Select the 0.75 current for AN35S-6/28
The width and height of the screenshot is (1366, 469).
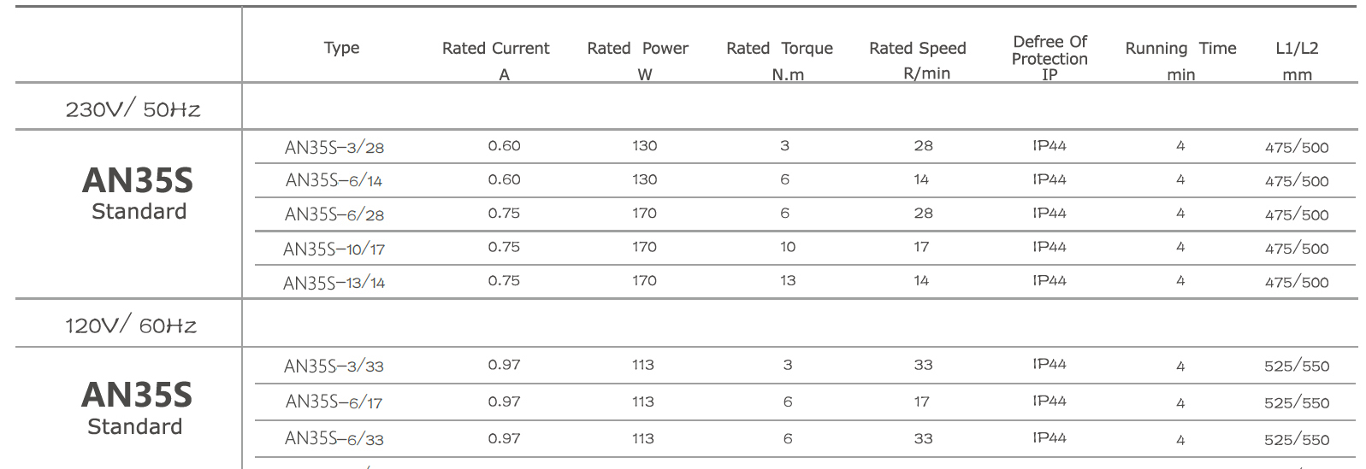504,214
